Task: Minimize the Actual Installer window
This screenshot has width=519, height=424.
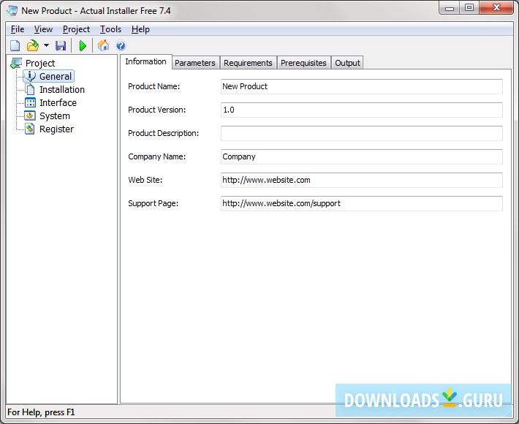Action: pos(449,8)
